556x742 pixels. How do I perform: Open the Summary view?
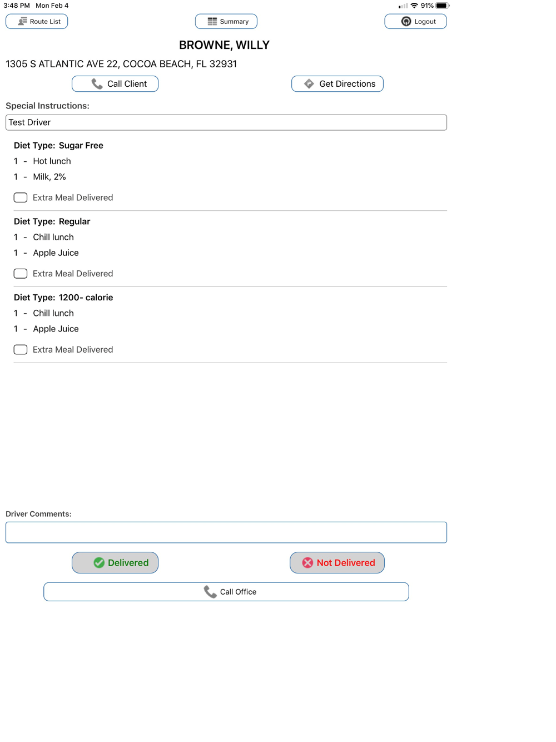[x=226, y=21]
